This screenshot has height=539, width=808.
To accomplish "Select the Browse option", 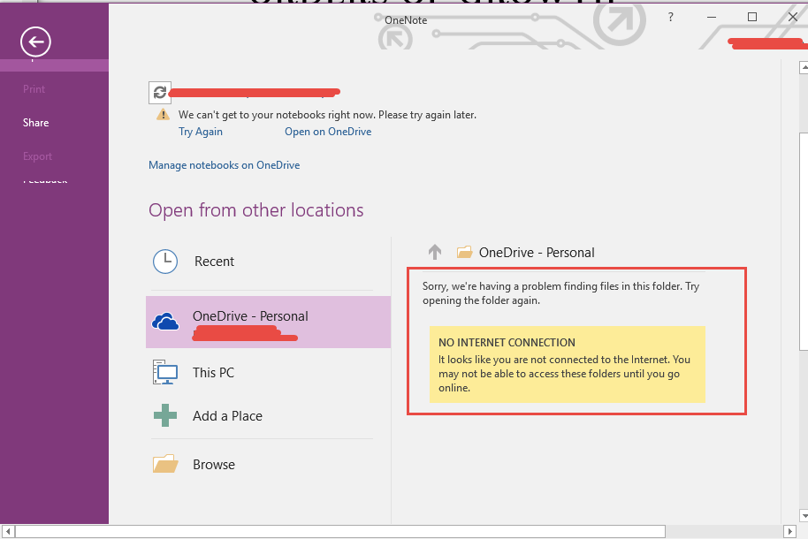I will [269, 464].
